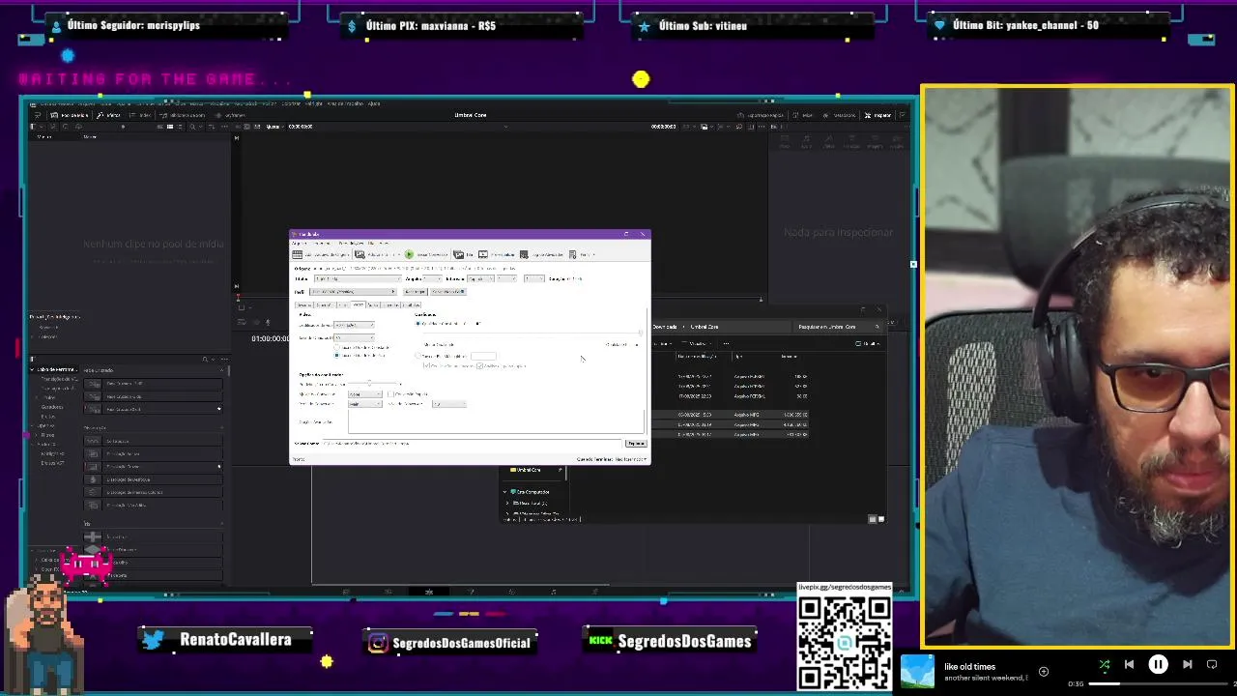Toggle the Fast Decode checkbox
Screen dimensions: 1237x696
click(390, 394)
